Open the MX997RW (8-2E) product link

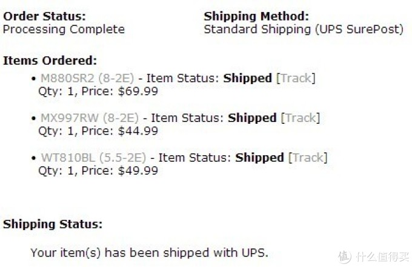click(x=90, y=118)
